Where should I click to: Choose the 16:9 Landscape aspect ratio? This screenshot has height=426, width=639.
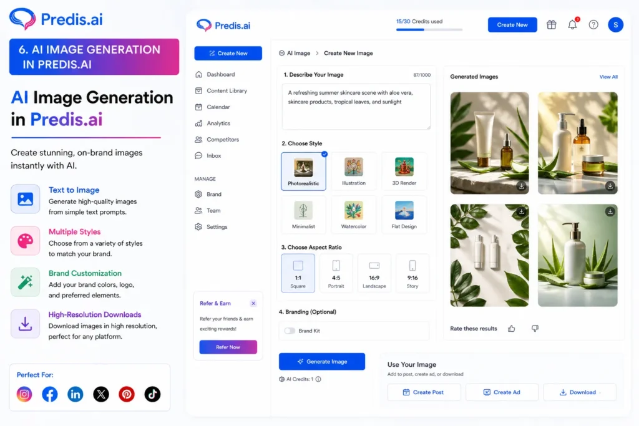[374, 273]
